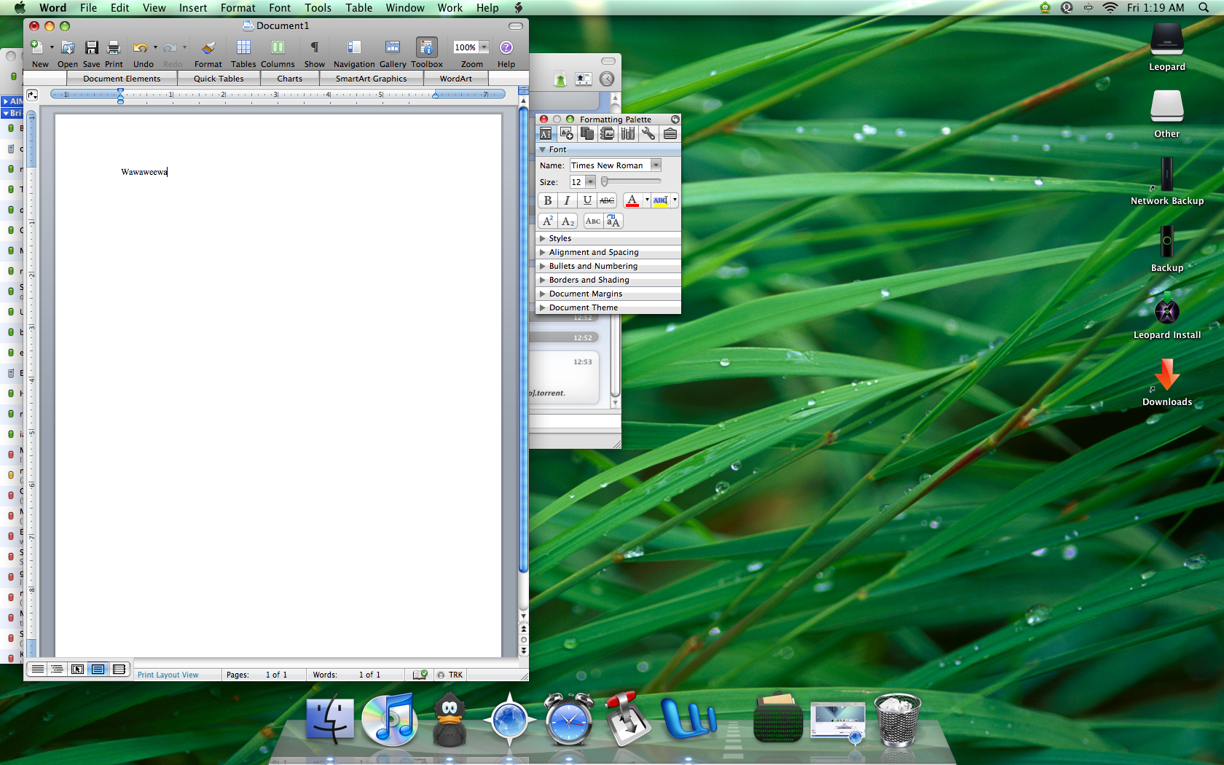The height and width of the screenshot is (765, 1224).
Task: Toggle Bold formatting in Formatting Palette
Action: [x=548, y=200]
